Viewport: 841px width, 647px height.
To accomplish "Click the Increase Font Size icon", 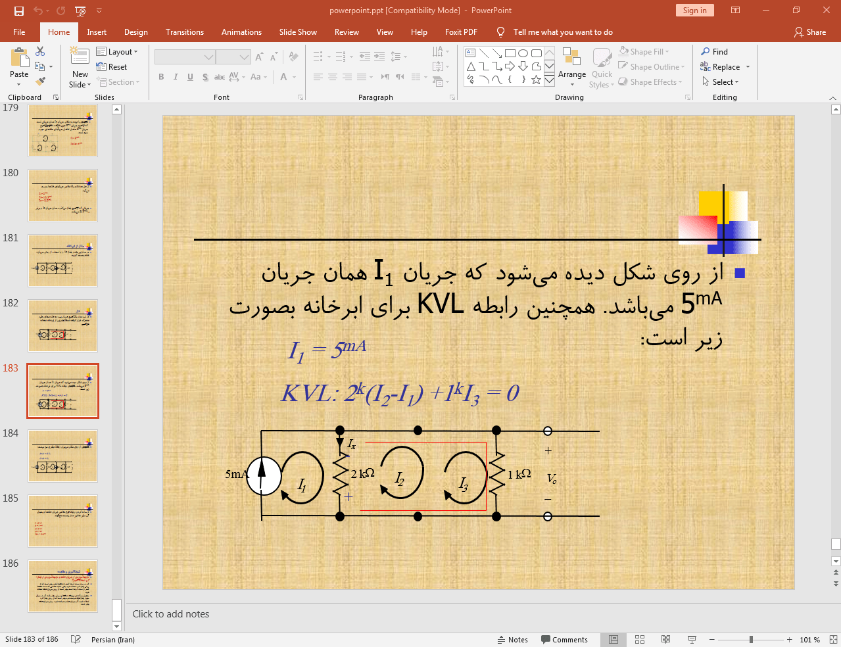I will [259, 57].
